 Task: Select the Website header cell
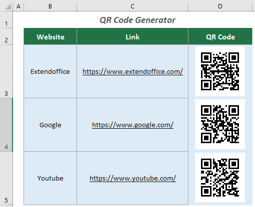[x=50, y=36]
